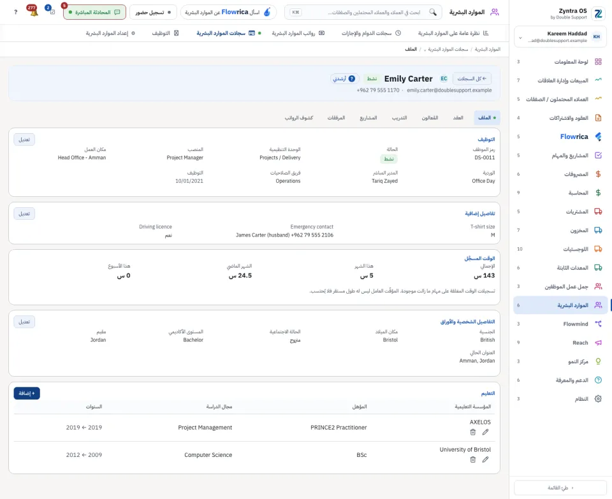Open the Flowrica logo icon in the sidebar

pos(598,136)
